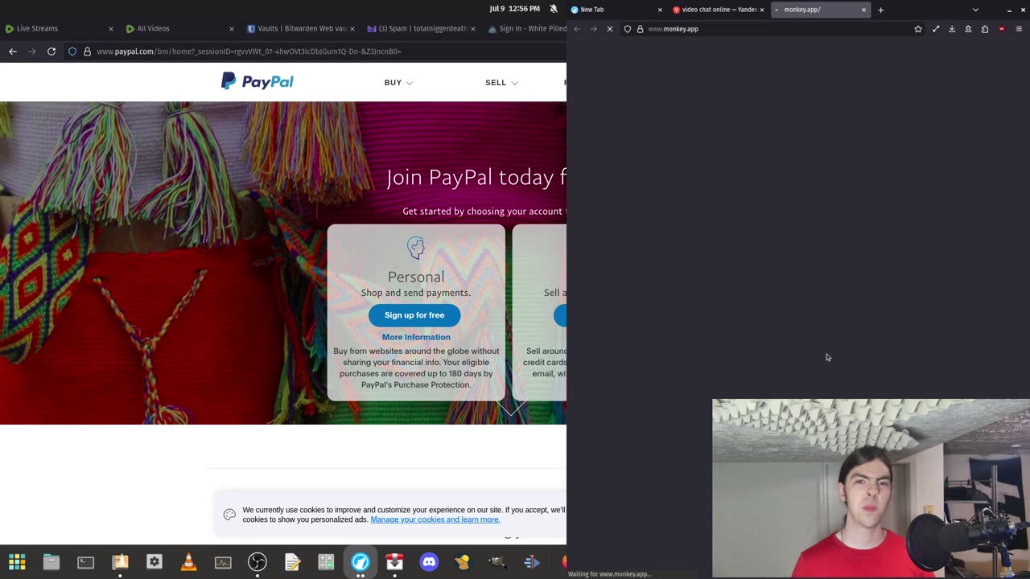Switch to OBS Studio in the taskbar
1030x579 pixels.
coord(257,562)
